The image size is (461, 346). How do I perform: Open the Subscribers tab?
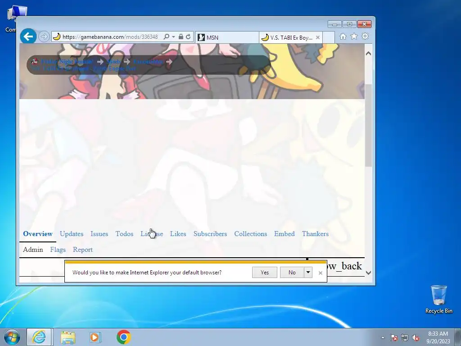[210, 234]
